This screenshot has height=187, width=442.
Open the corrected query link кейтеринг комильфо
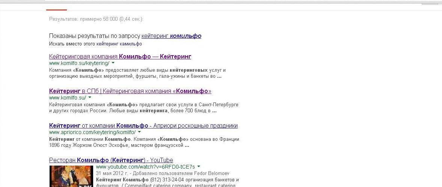click(x=171, y=36)
